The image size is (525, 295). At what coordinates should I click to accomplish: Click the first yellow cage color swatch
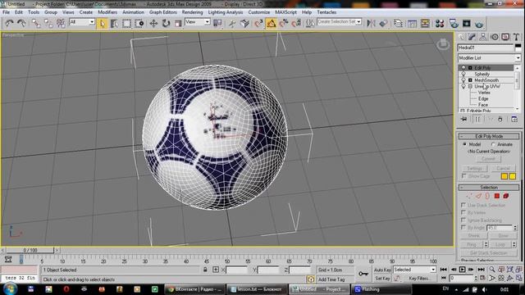(x=504, y=176)
